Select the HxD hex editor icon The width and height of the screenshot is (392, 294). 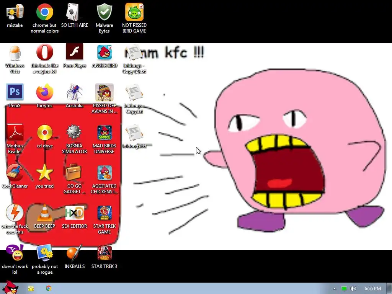point(75,213)
